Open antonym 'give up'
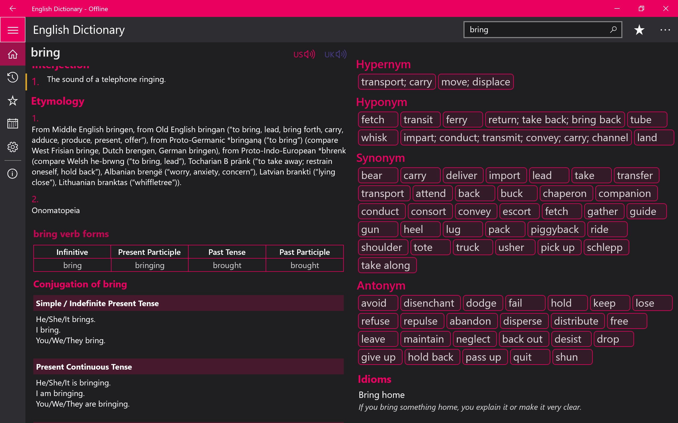The height and width of the screenshot is (423, 678). 380,357
